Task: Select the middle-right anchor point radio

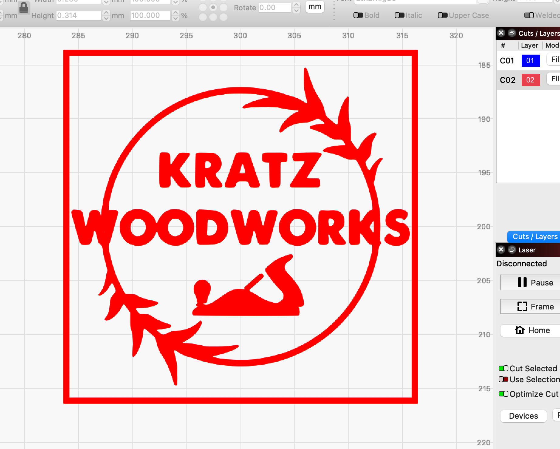Action: tap(224, 7)
